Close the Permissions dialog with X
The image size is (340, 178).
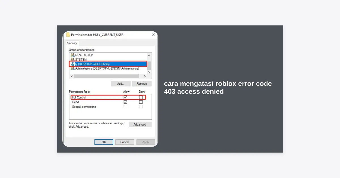click(153, 35)
